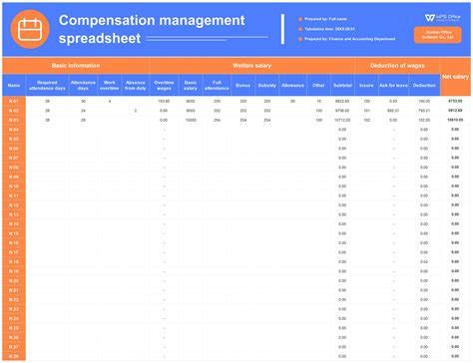
Task: Click the Net salary value in row N 03
Action: pos(455,120)
